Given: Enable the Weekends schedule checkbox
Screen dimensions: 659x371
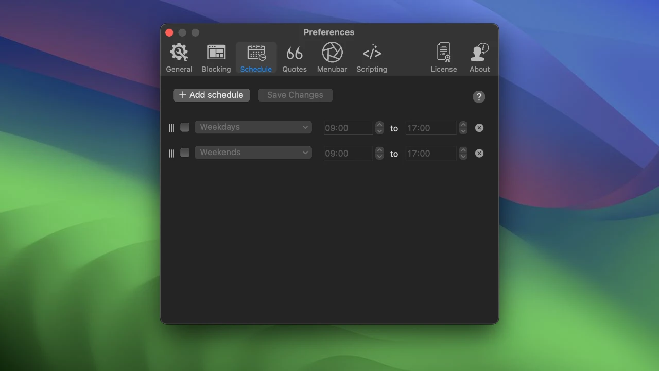Looking at the screenshot, I should [185, 153].
